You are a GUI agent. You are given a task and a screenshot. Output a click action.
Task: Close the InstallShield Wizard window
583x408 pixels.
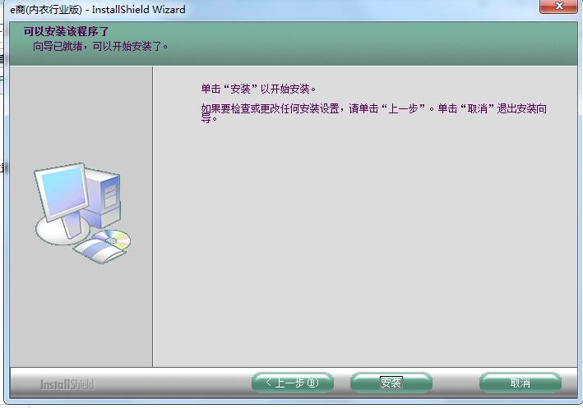point(558,7)
